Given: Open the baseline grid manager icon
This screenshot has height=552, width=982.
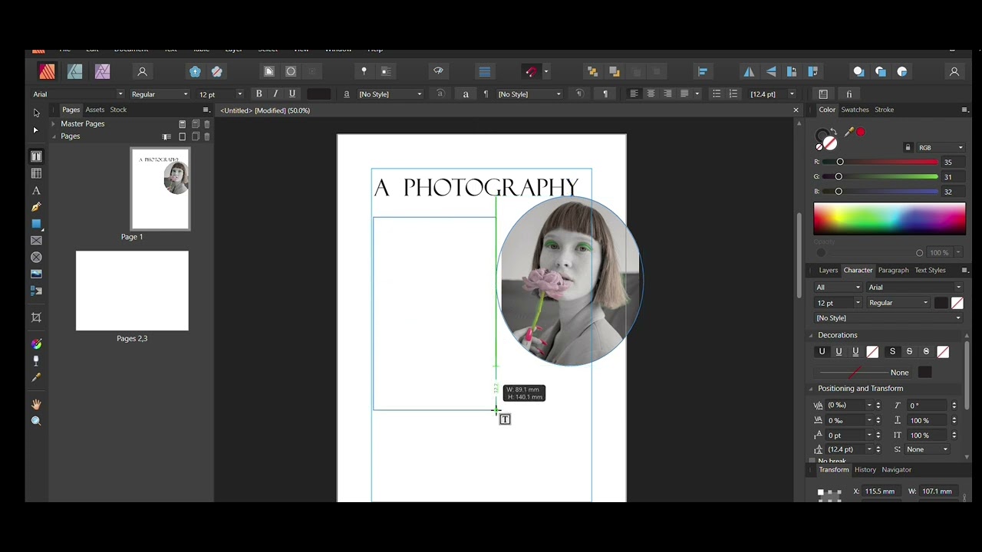Looking at the screenshot, I should (484, 71).
